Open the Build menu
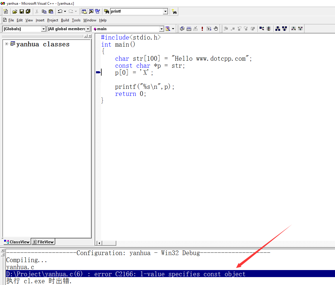335x285 pixels. 65,20
